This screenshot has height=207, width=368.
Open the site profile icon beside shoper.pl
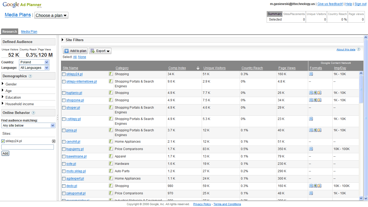point(111,108)
